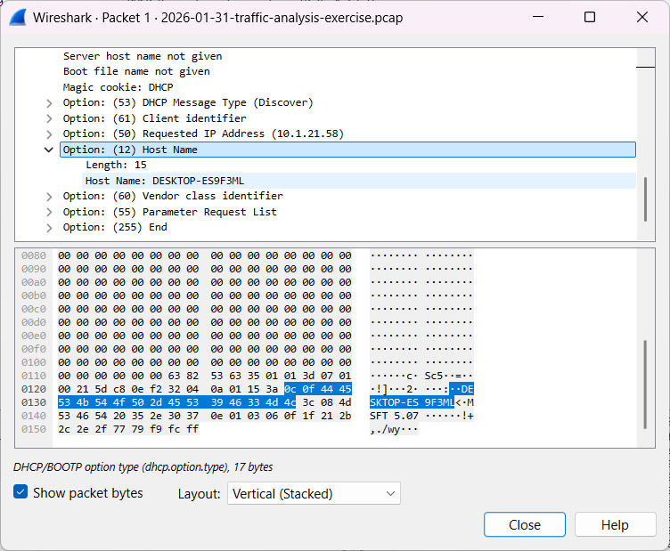The height and width of the screenshot is (551, 670).
Task: Expand Option (61) Client identifier
Action: click(x=49, y=118)
